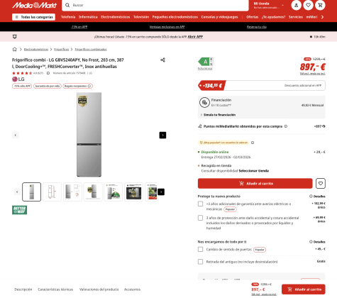
Task: Add fridge to favorites with heart button
Action: pos(321,183)
